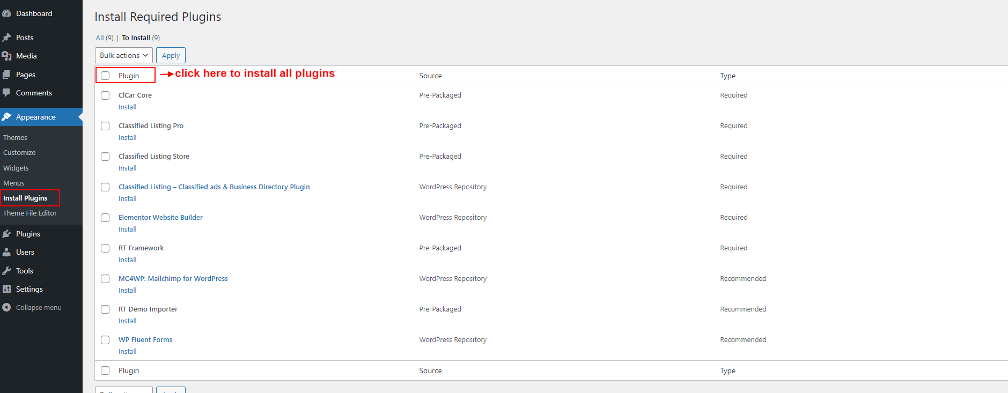Click the Settings sliders icon
The height and width of the screenshot is (393, 1008).
pyautogui.click(x=6, y=289)
